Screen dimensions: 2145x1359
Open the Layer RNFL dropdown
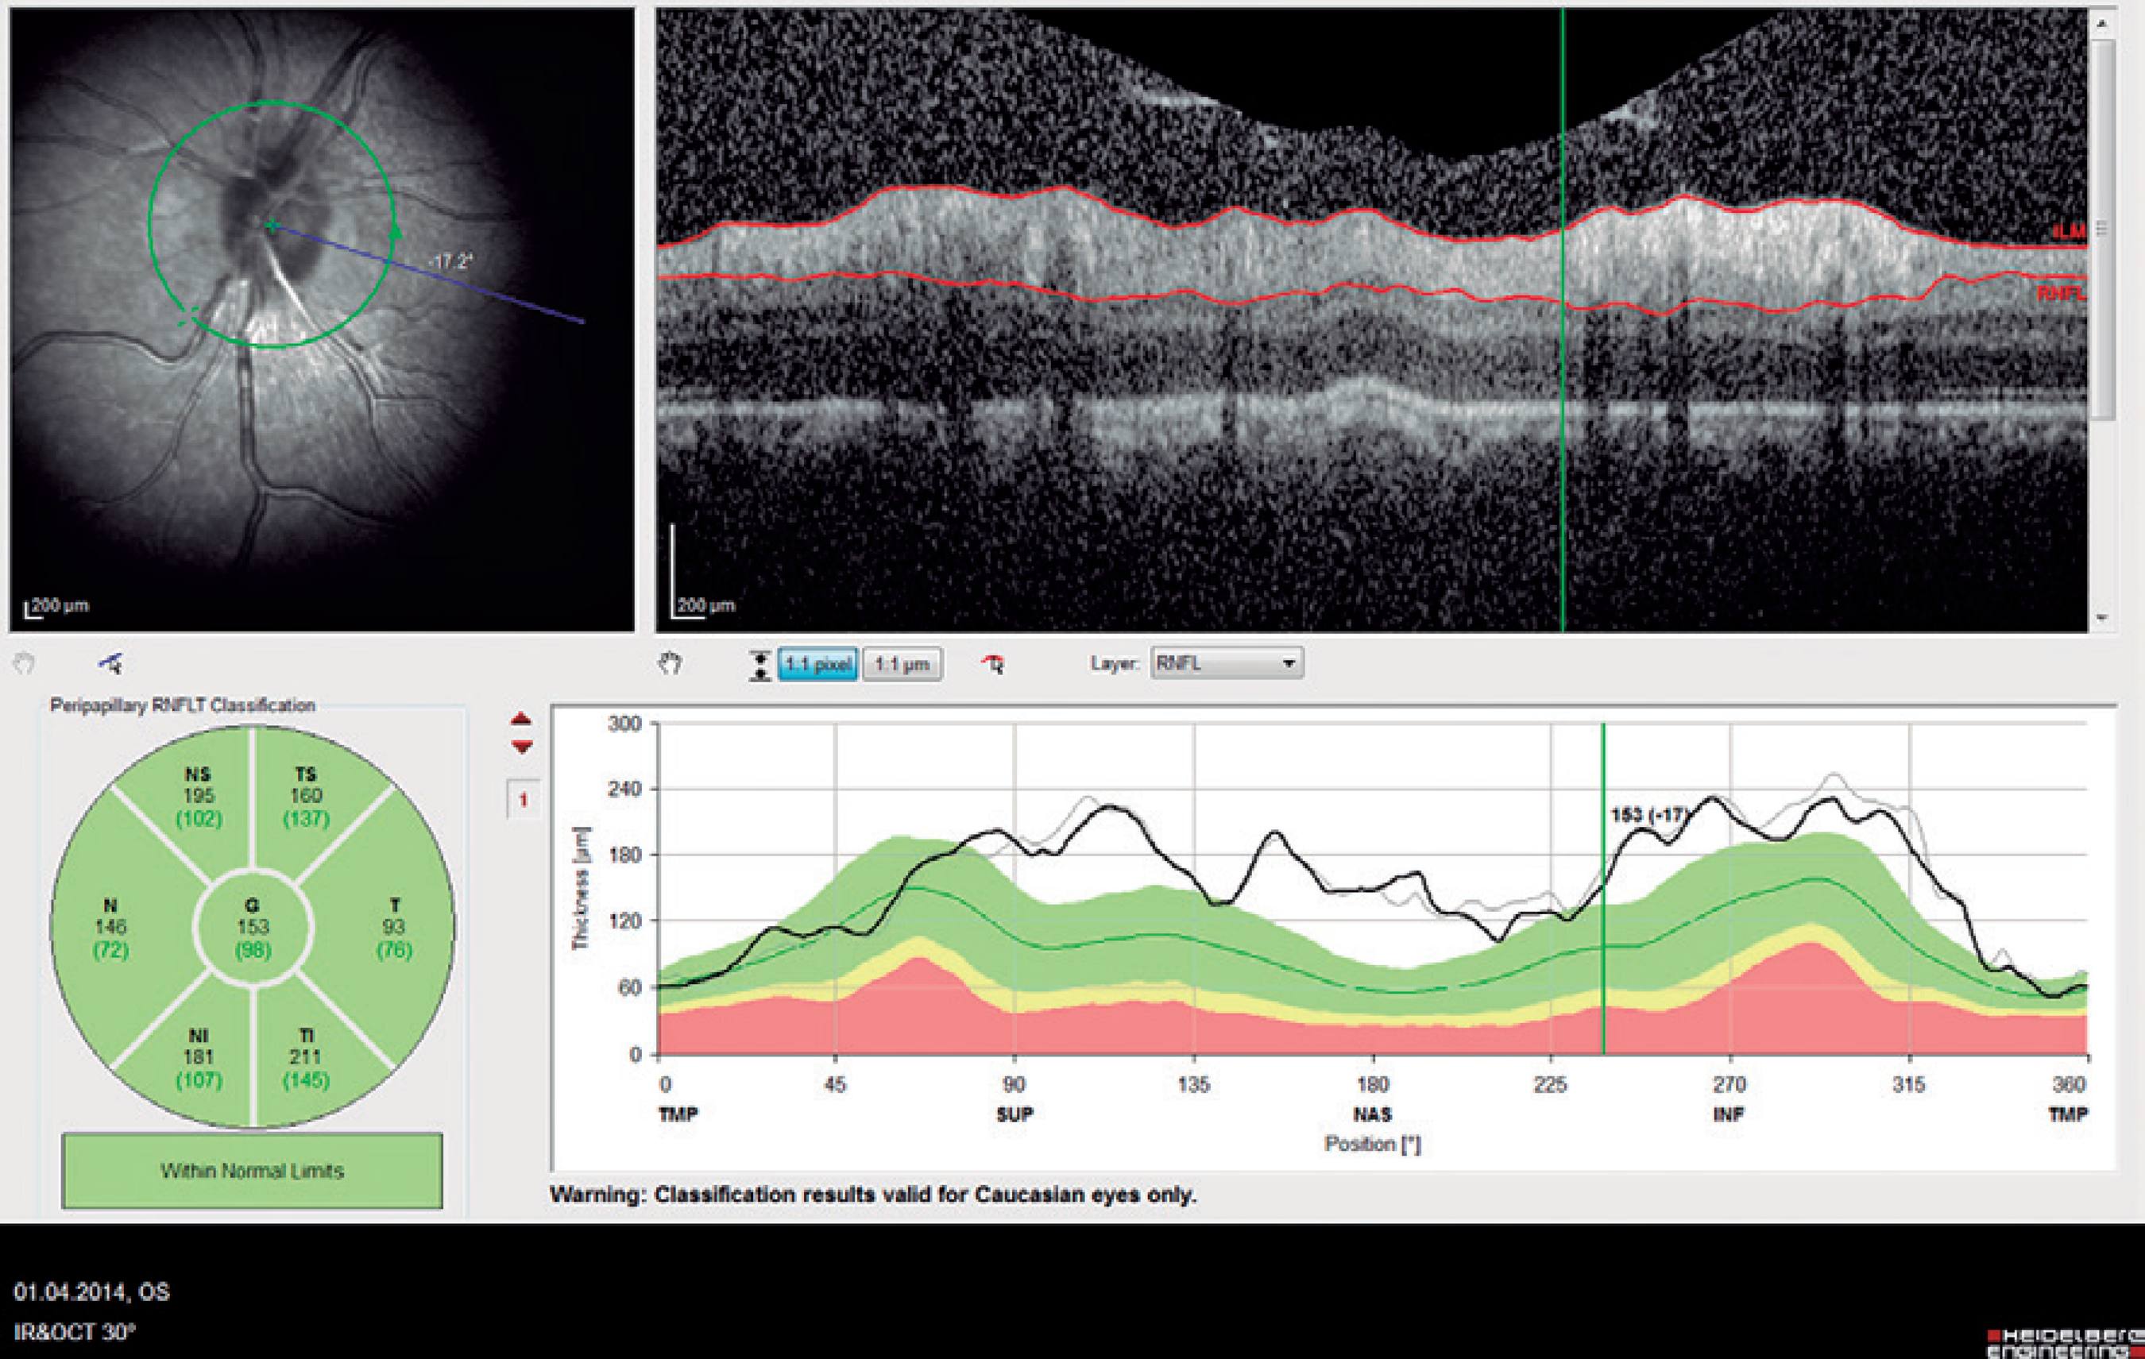1227,663
